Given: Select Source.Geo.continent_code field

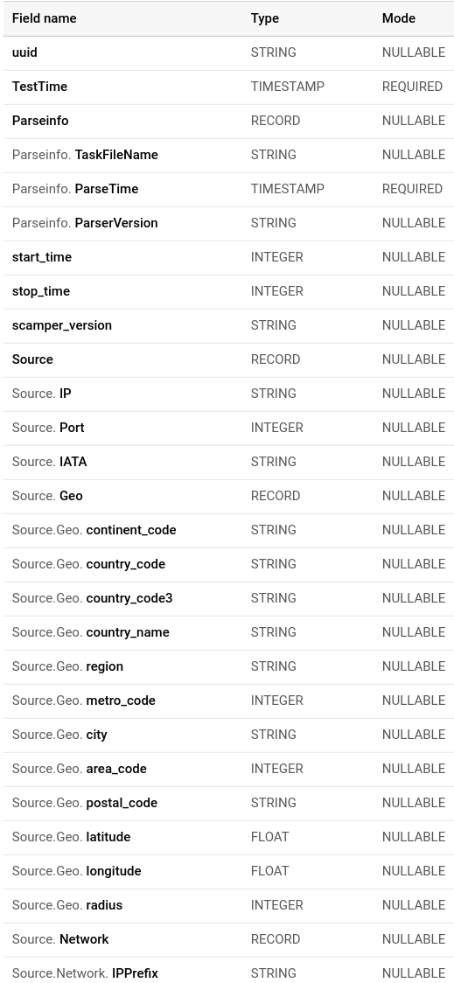Looking at the screenshot, I should 94,530.
